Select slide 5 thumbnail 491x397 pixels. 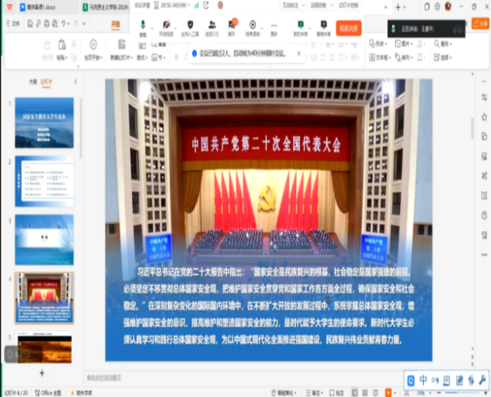click(45, 349)
